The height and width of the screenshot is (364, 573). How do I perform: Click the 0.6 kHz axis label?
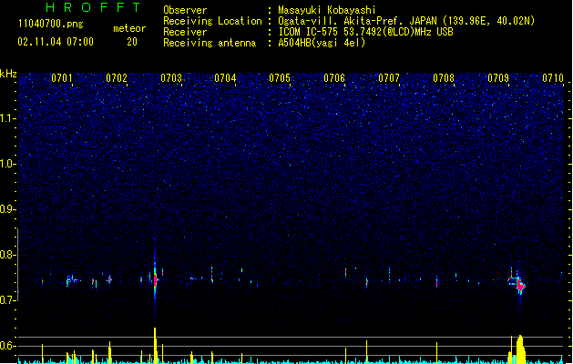[x=7, y=346]
